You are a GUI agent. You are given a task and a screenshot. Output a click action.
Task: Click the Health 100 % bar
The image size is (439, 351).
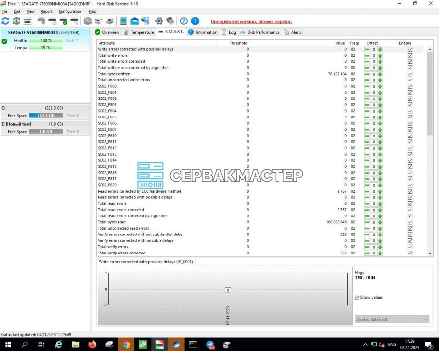pyautogui.click(x=46, y=41)
